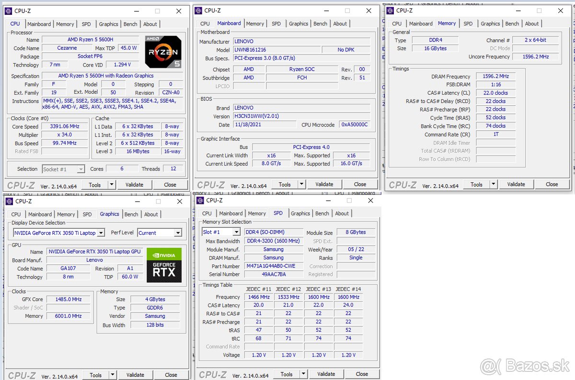
Task: Click the Level 3 cache value 16 MBytes
Action: [x=138, y=151]
